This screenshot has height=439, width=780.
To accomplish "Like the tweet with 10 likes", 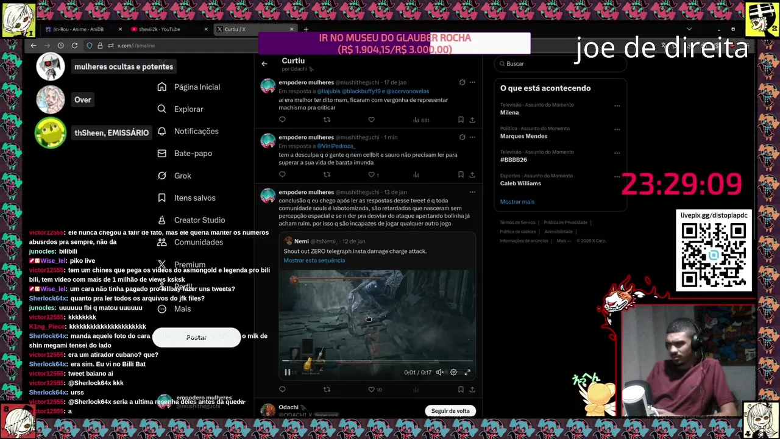I will tap(374, 390).
